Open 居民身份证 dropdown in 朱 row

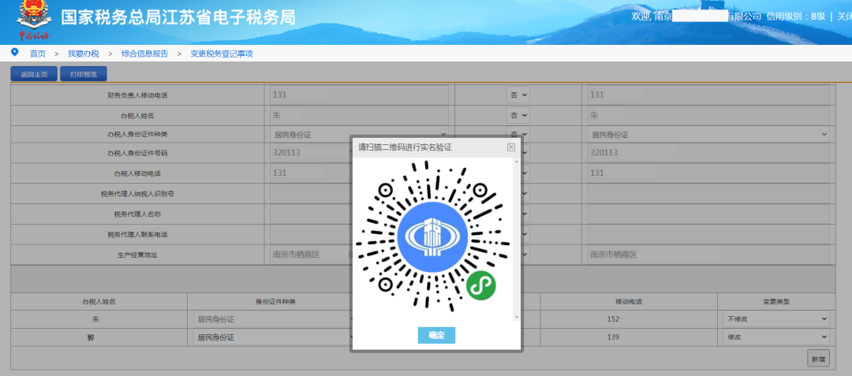(275, 319)
